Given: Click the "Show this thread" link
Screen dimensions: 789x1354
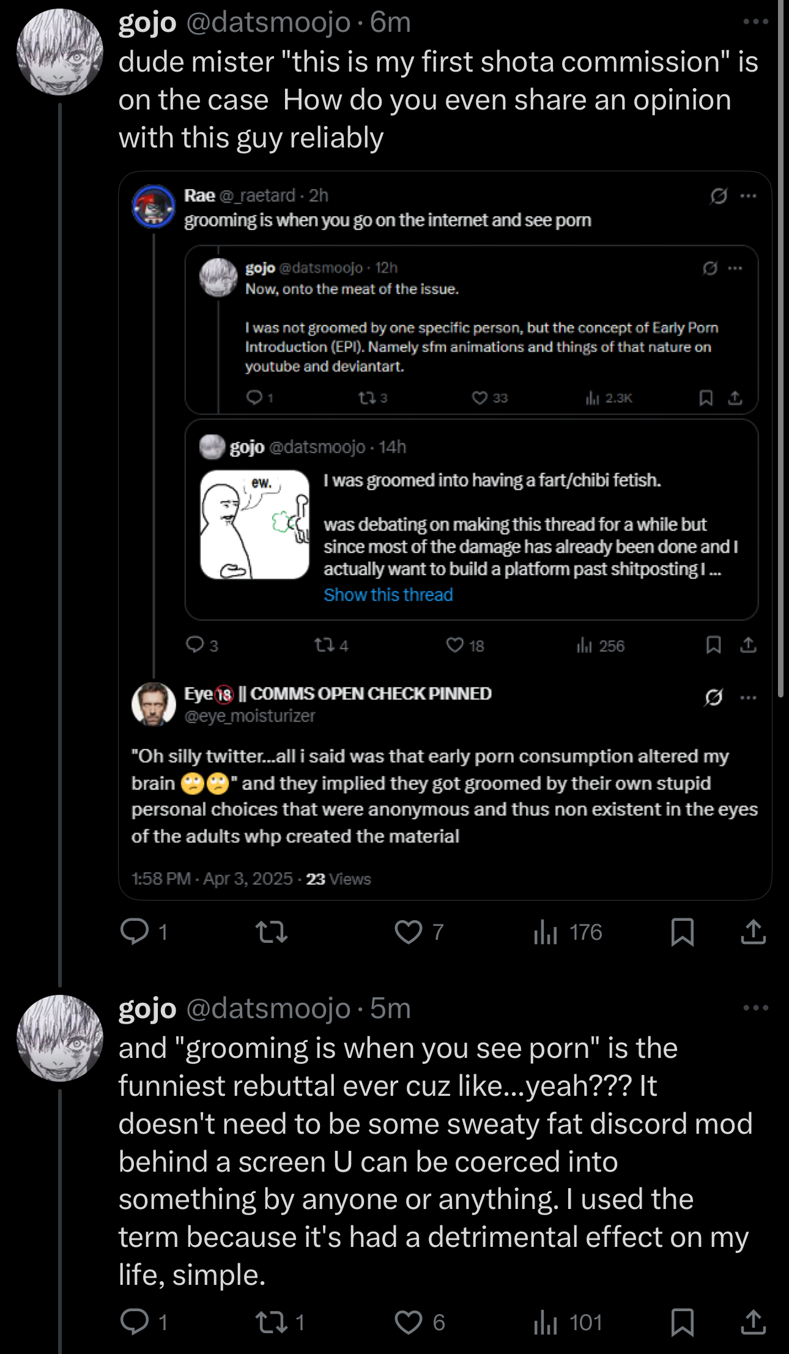Looking at the screenshot, I should coord(388,595).
